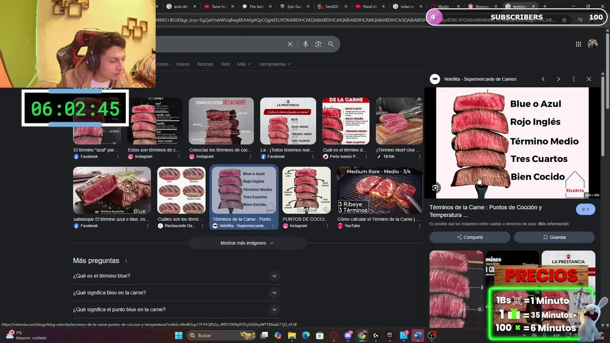This screenshot has height=343, width=610.
Task: Switch to the Noticias search tab
Action: coord(205,64)
